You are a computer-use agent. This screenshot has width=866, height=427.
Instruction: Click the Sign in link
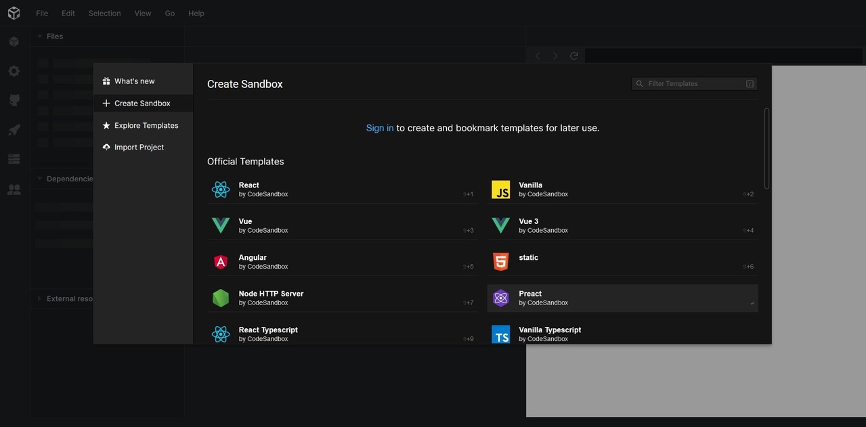[379, 128]
